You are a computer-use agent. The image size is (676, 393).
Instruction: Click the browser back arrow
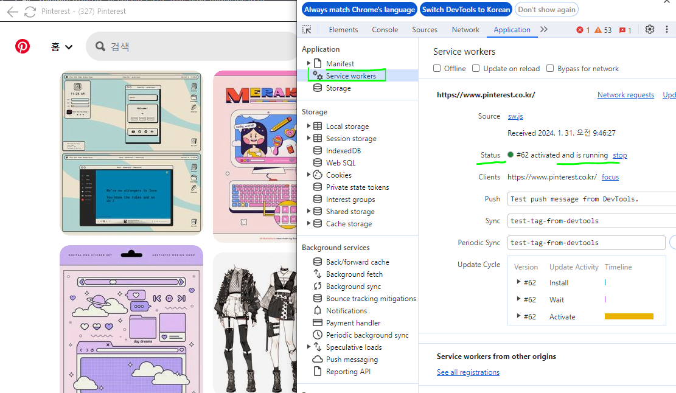point(13,12)
